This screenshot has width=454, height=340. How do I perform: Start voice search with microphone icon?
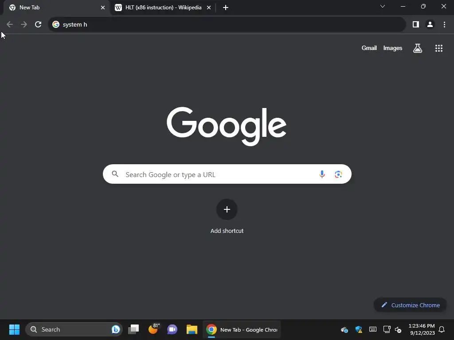coord(322,174)
